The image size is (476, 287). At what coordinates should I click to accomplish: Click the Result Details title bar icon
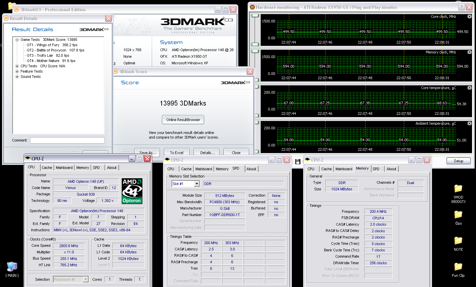coord(6,18)
